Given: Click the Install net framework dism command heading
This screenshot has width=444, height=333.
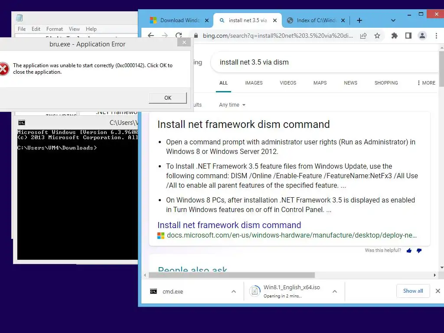Looking at the screenshot, I should click(244, 124).
